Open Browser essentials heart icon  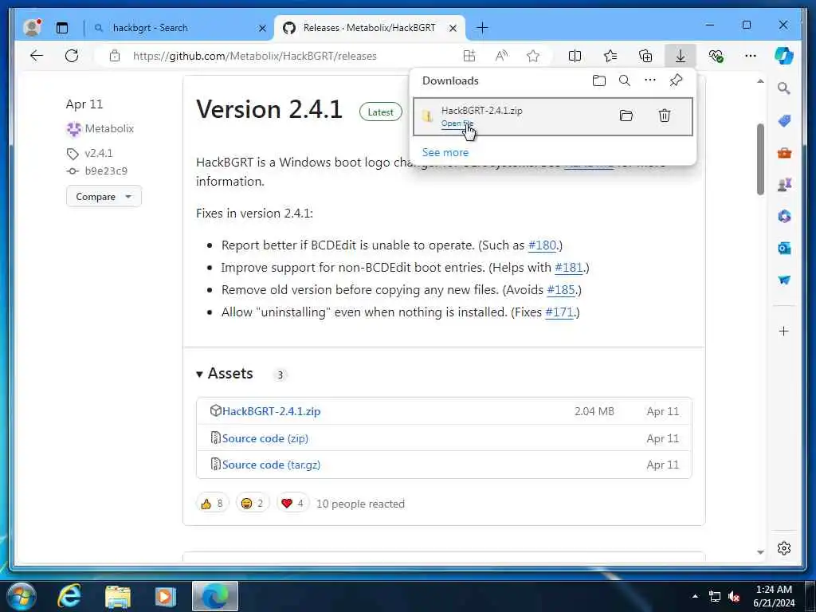pyautogui.click(x=716, y=56)
